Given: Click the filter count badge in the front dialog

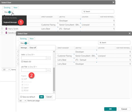Looking at the screenshot, I should [26, 43].
